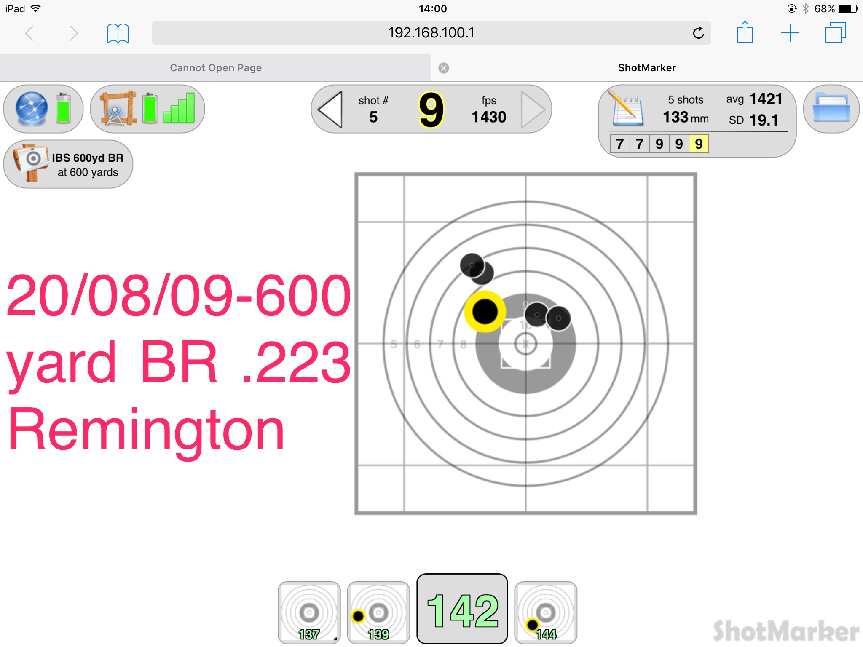Select the first shot score cell showing 7
The width and height of the screenshot is (863, 647).
tap(620, 144)
